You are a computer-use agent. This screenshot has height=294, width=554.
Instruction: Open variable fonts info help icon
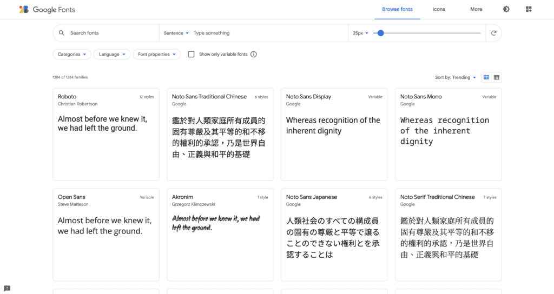pyautogui.click(x=254, y=54)
